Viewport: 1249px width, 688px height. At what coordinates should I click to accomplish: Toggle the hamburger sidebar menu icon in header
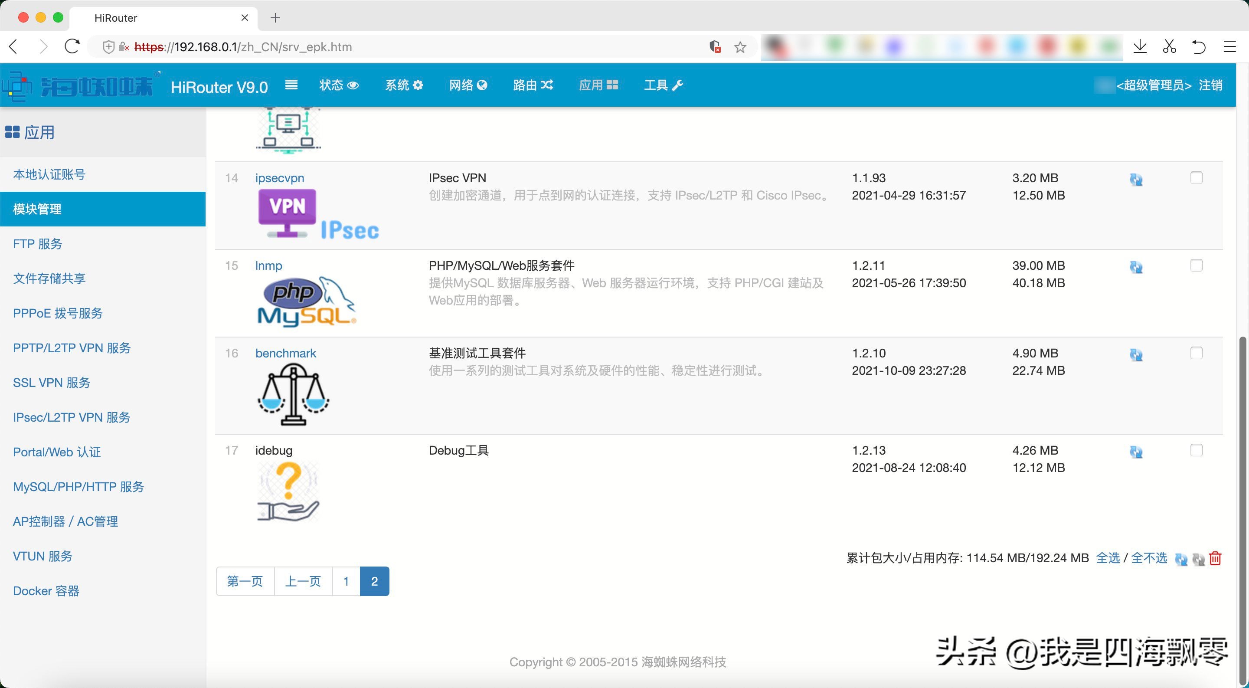click(291, 85)
